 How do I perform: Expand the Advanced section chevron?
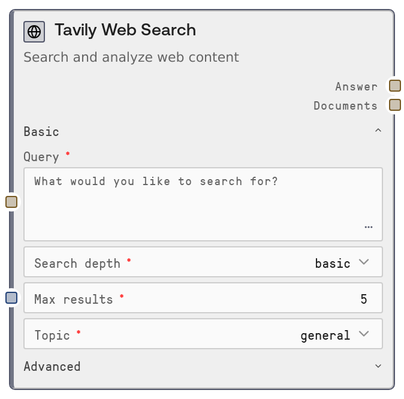(378, 366)
